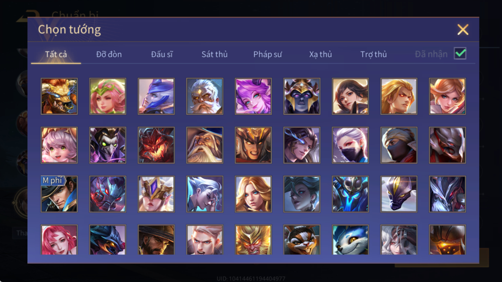Toggle the Đã nhận checkbox
This screenshot has width=502, height=282.
[460, 54]
